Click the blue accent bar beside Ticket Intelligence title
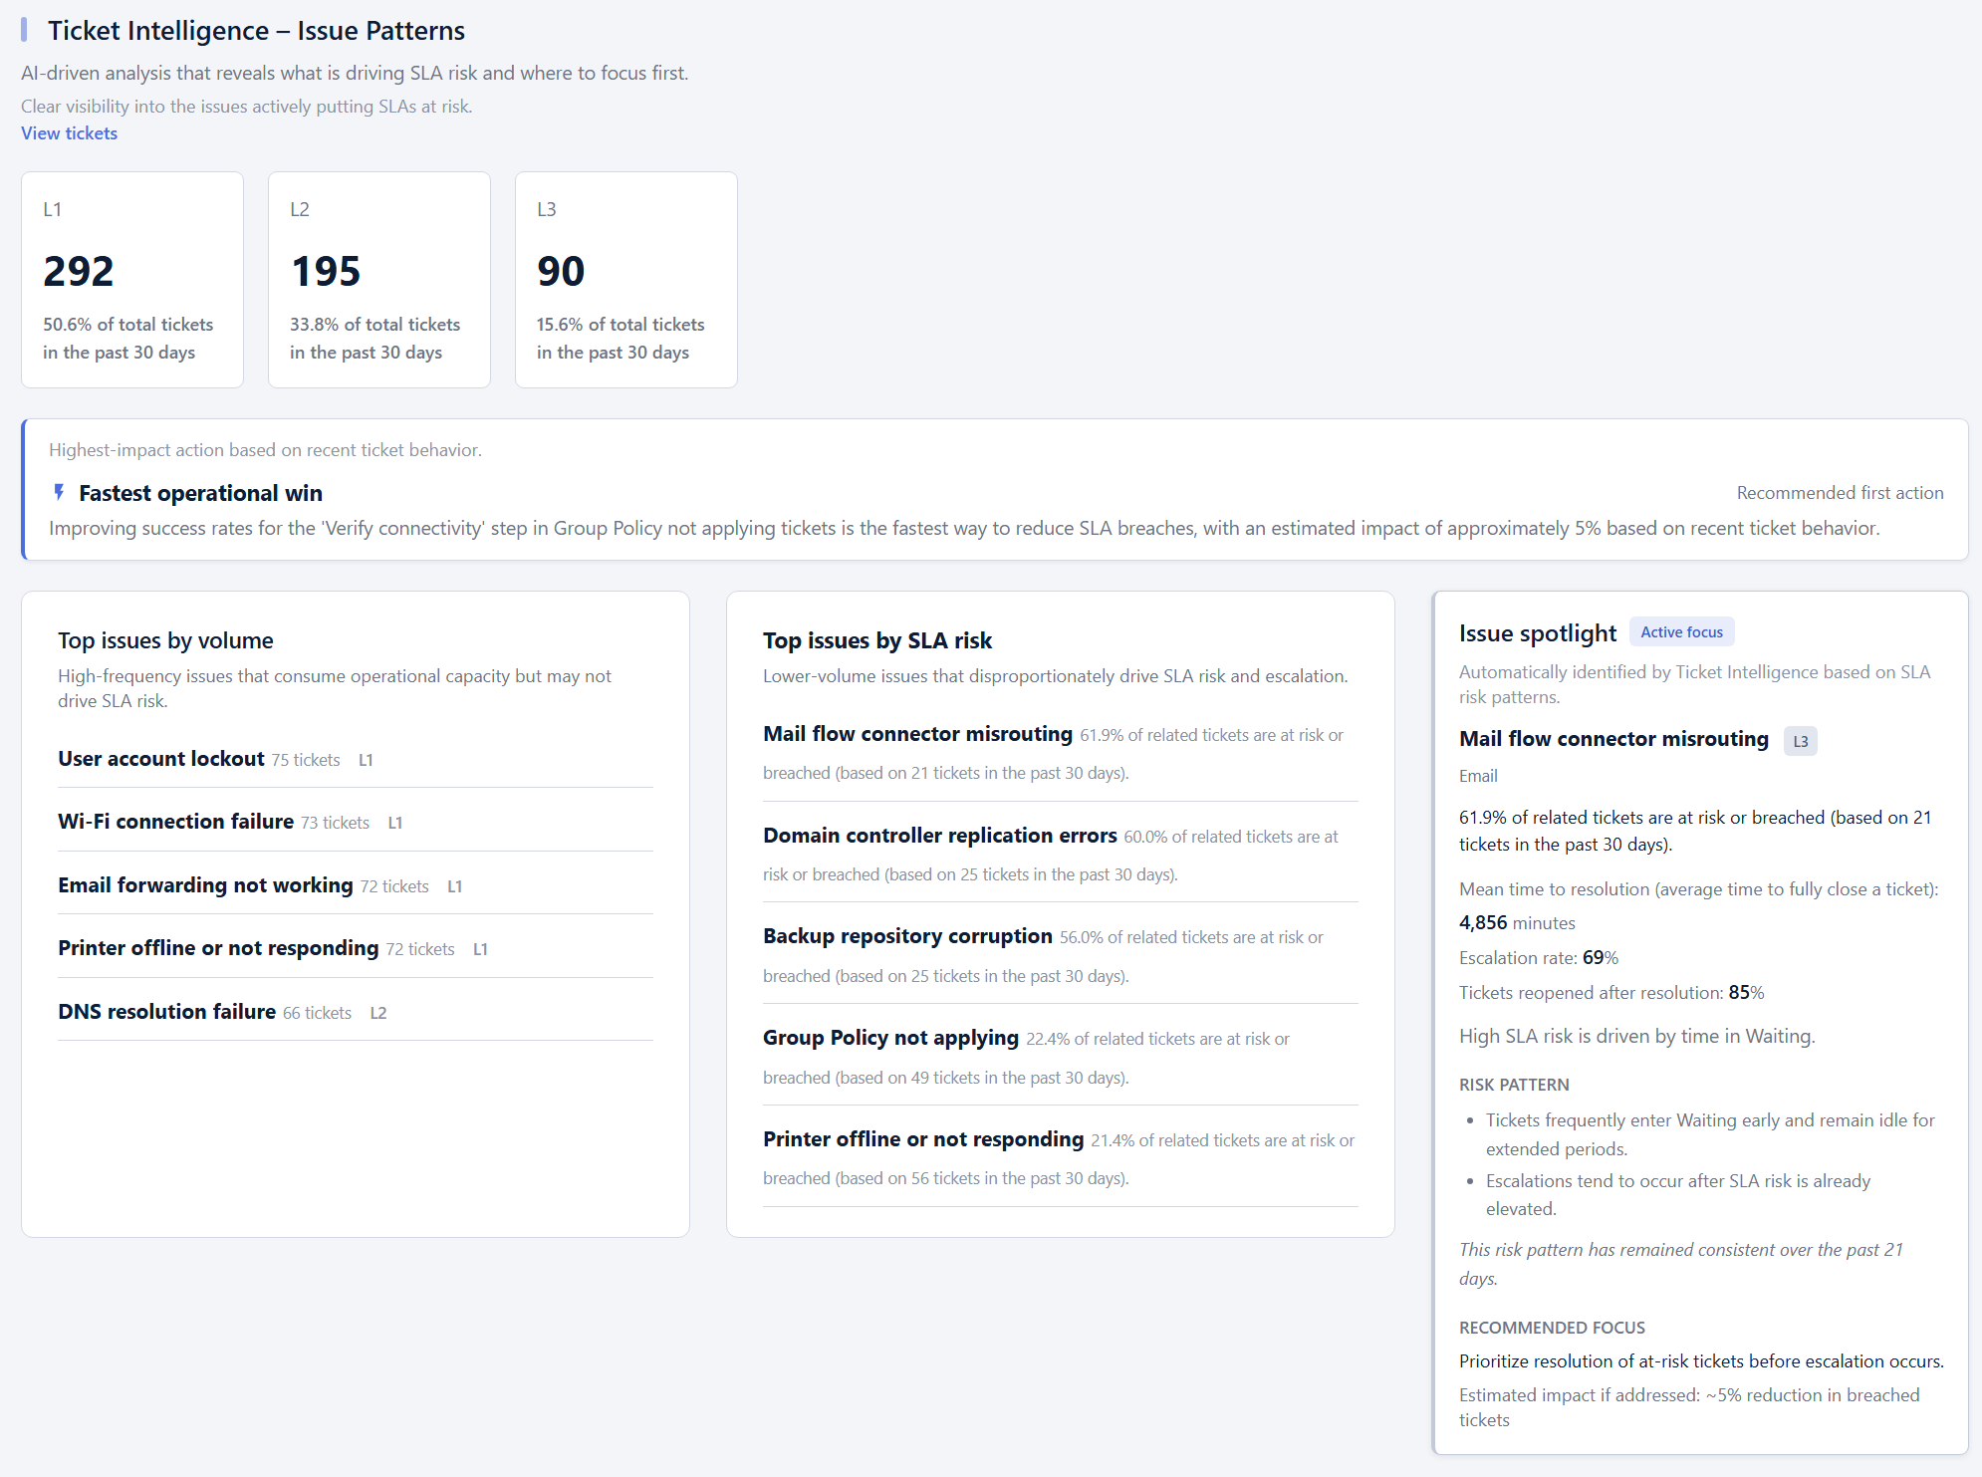1982x1477 pixels. (25, 30)
